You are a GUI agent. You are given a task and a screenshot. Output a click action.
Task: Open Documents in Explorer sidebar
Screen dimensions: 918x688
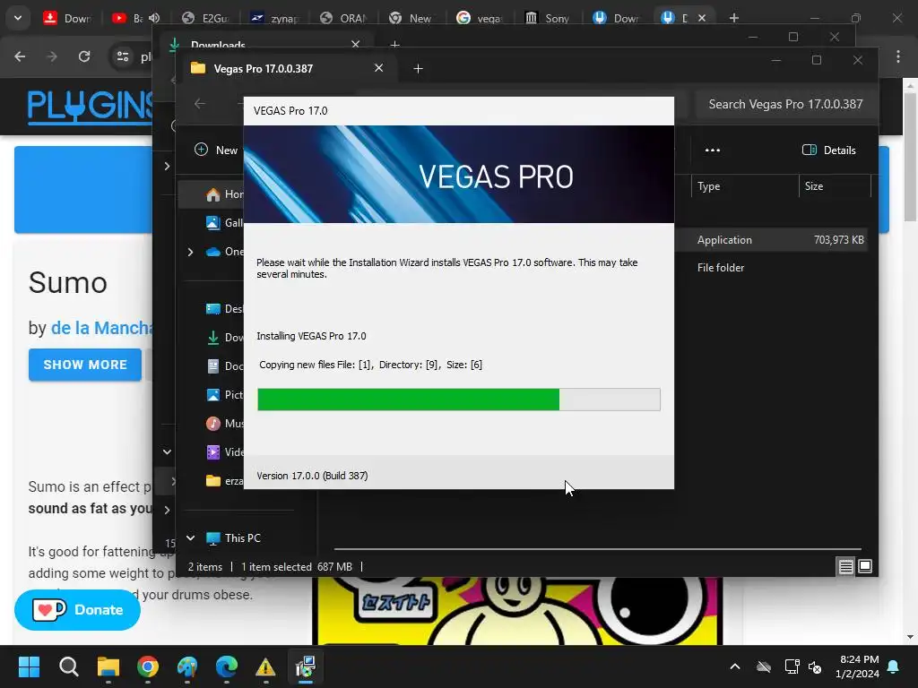tap(227, 366)
